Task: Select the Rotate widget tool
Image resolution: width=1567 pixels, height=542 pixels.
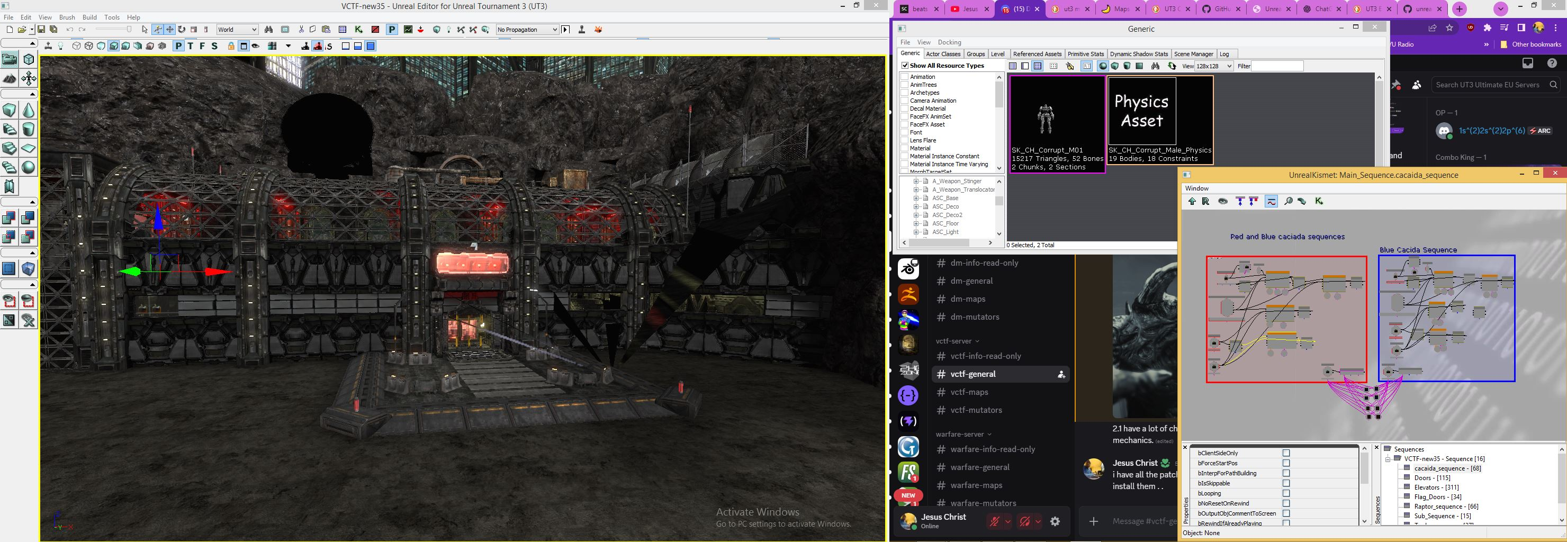Action: click(x=182, y=30)
